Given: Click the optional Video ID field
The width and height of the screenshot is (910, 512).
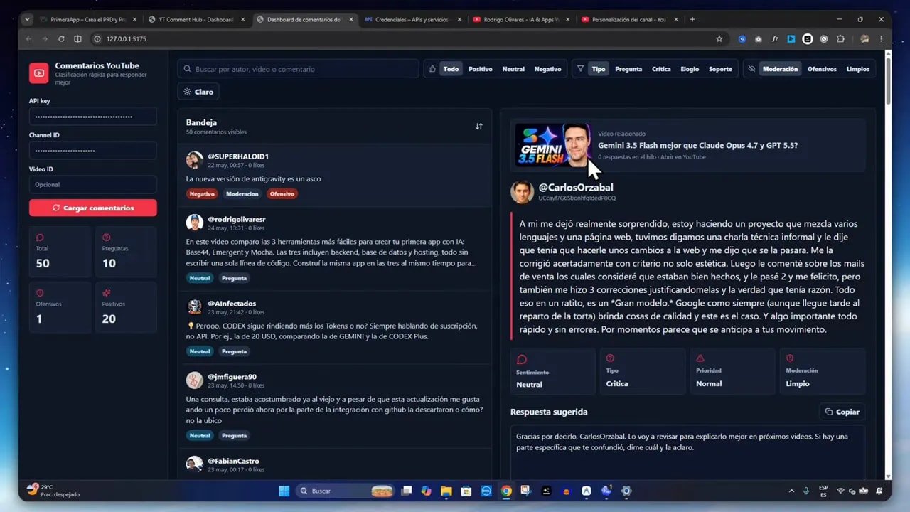Looking at the screenshot, I should 93,185.
